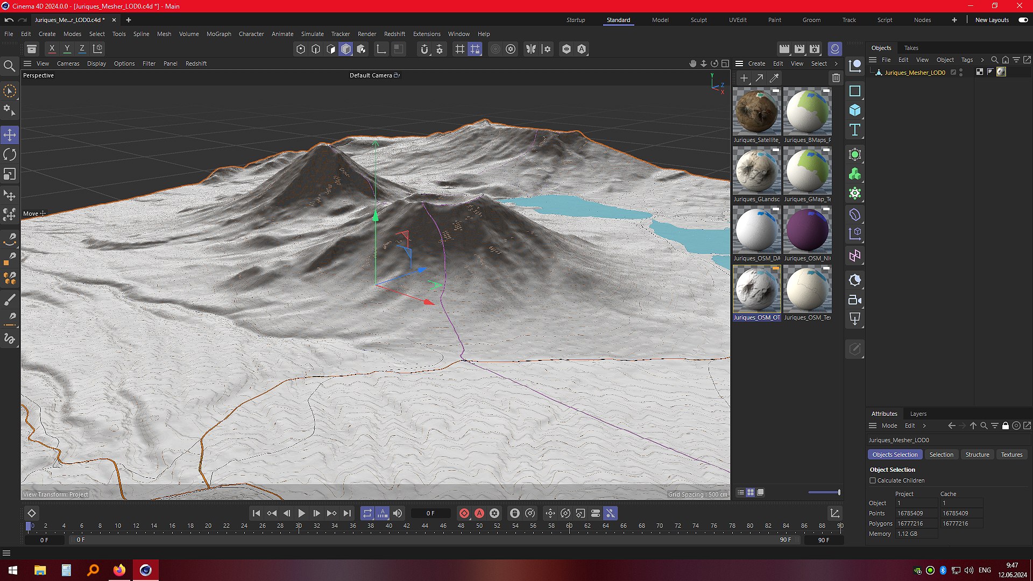Switch to Sculpt layout tab
The image size is (1033, 581).
698,20
